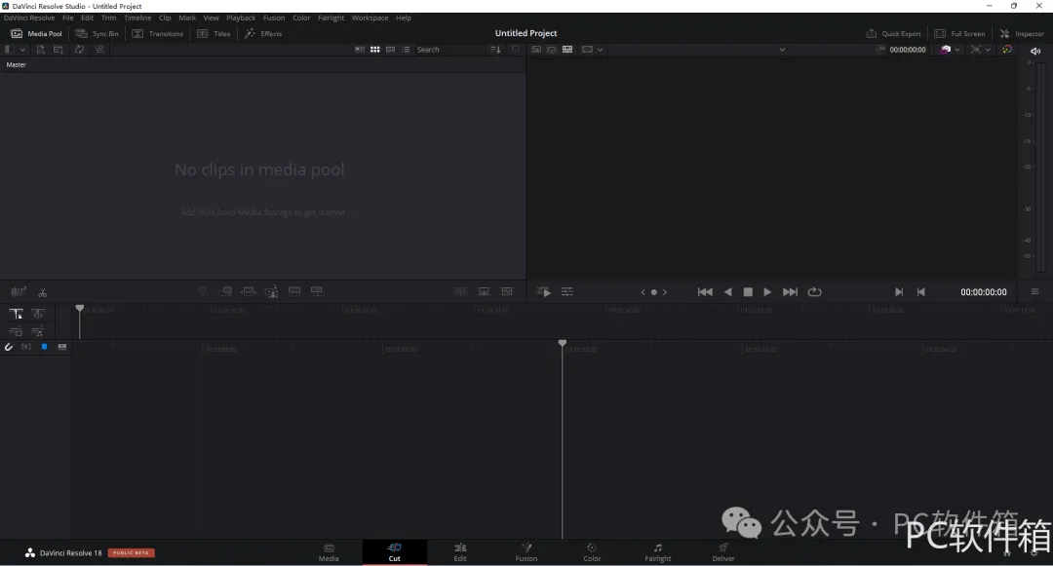Switch media pool to metadata view
This screenshot has height=566, width=1053.
coord(359,50)
